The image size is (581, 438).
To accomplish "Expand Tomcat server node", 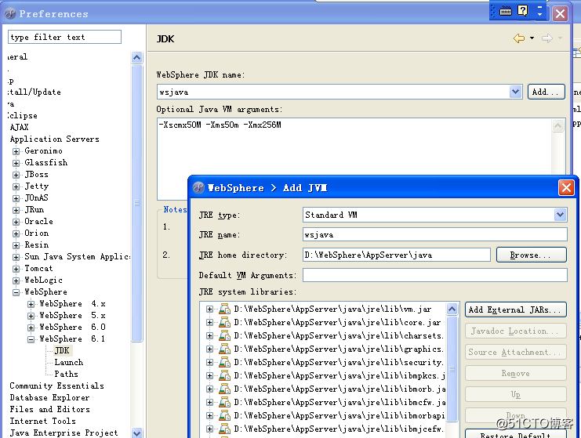I will [16, 269].
